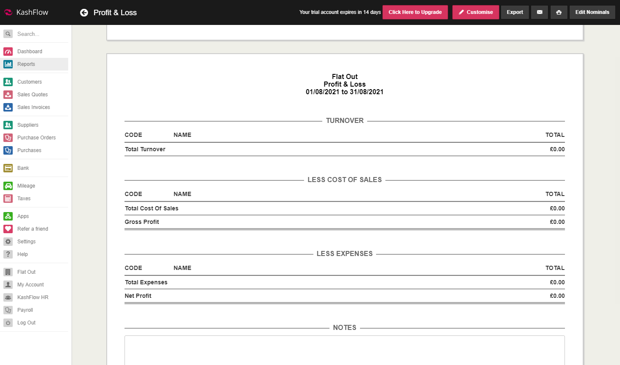Click the back arrow beside Profit & Loss
This screenshot has width=620, height=365.
click(x=84, y=13)
